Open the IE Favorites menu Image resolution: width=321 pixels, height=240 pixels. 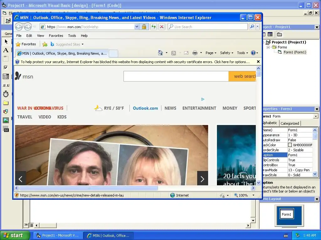[56, 36]
